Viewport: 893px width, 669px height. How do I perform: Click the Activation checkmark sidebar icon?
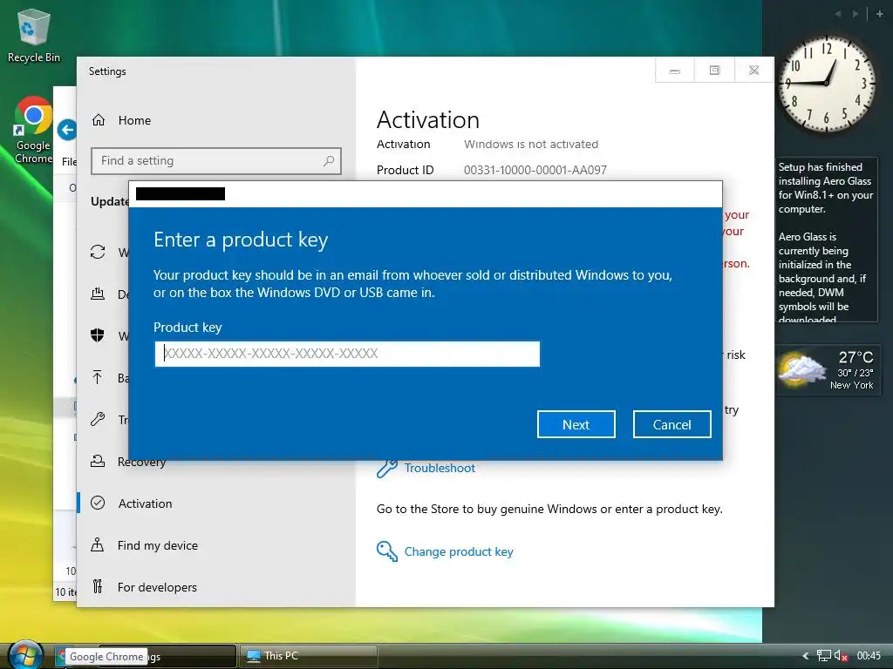(98, 503)
